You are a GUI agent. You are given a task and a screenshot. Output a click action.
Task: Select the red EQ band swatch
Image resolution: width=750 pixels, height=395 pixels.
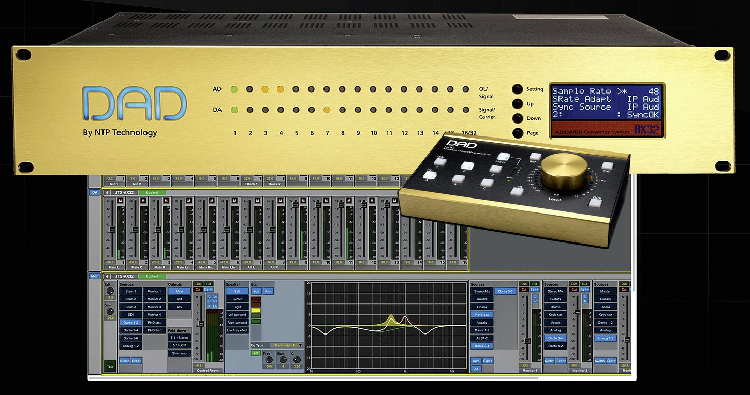pos(256,299)
